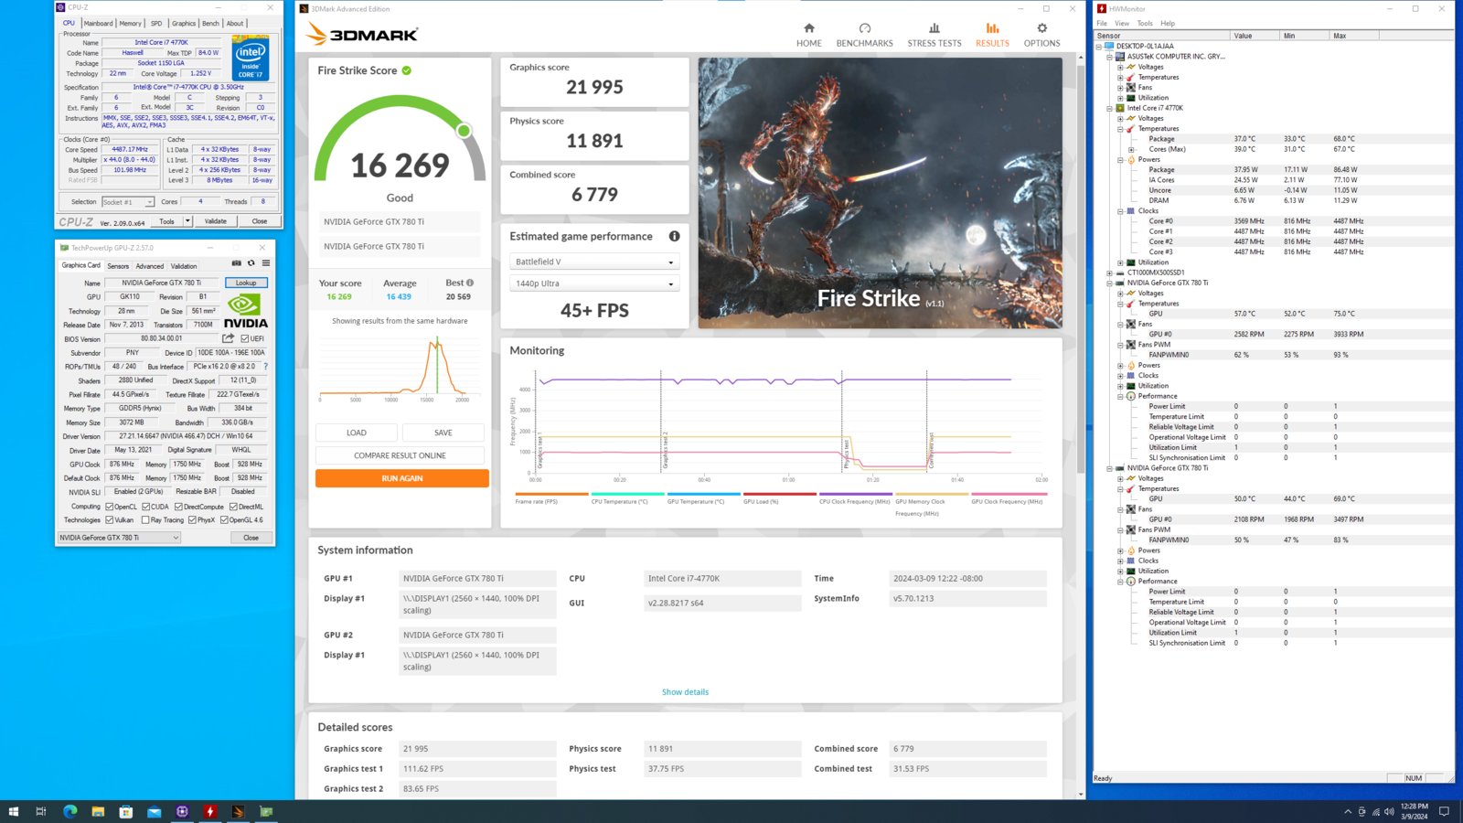This screenshot has height=823, width=1463.
Task: Open the Socket #1 selection dropdown in CPU-Z
Action: point(128,202)
